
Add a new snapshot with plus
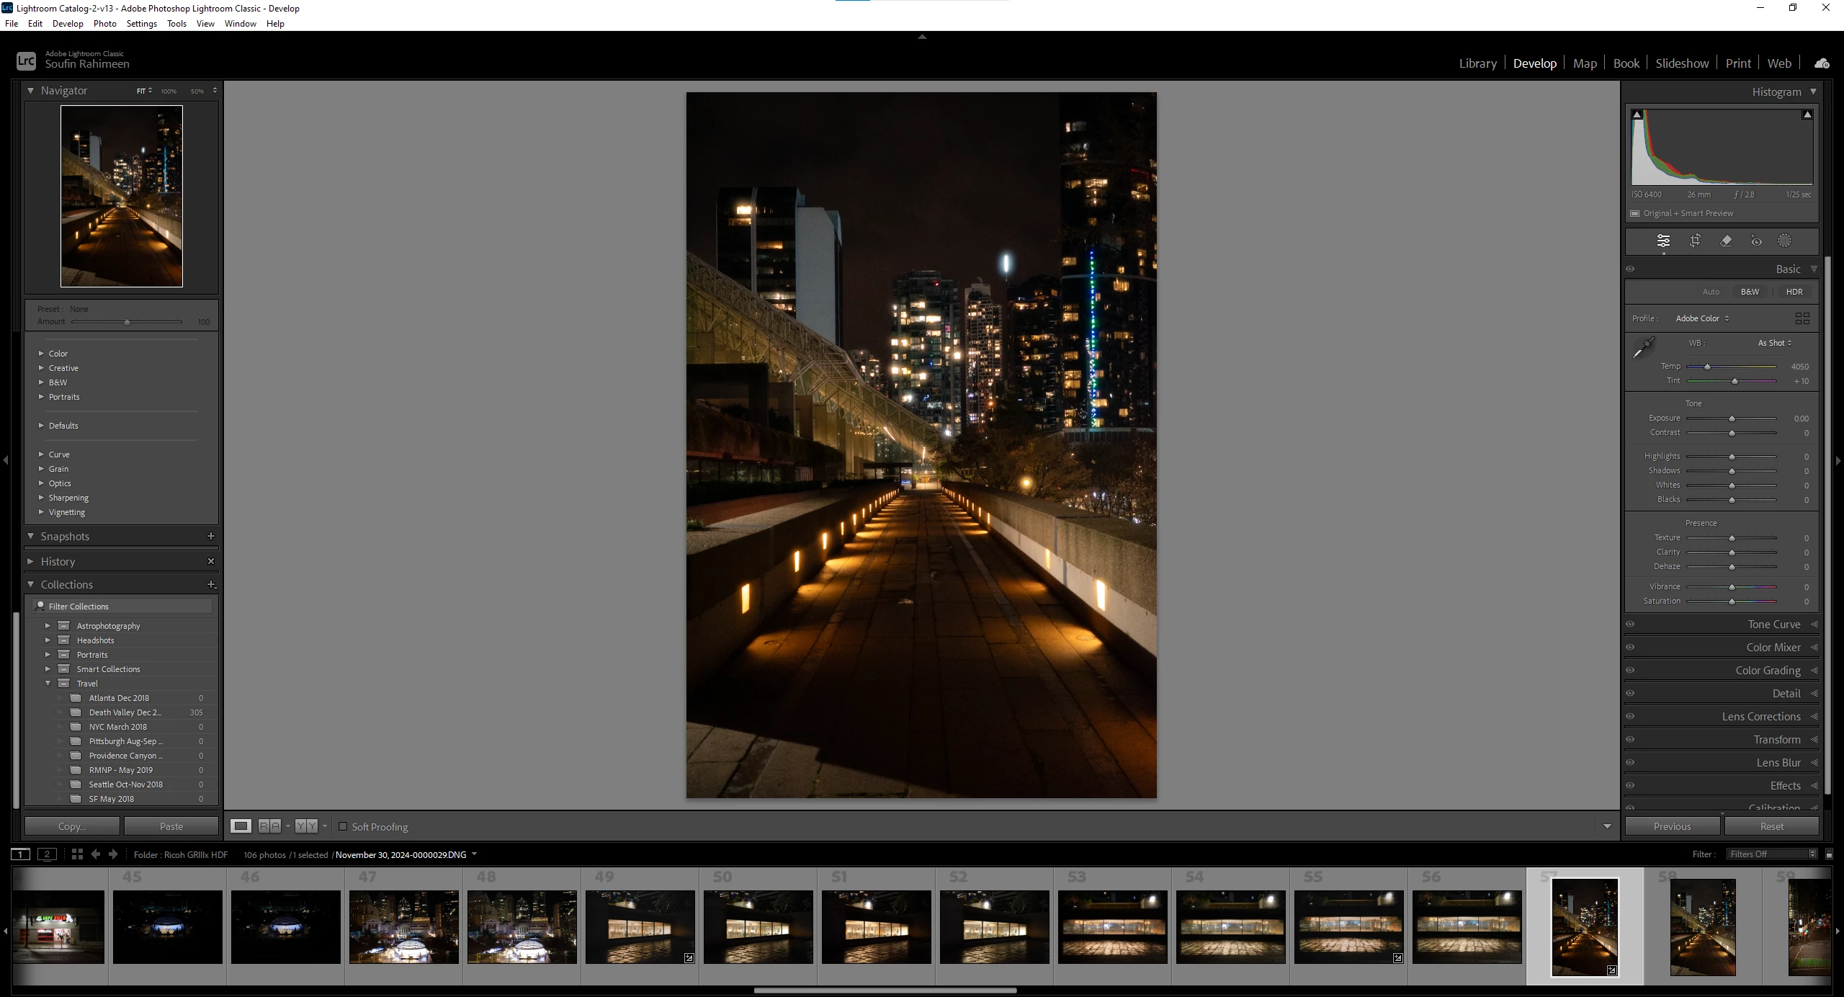pos(211,536)
